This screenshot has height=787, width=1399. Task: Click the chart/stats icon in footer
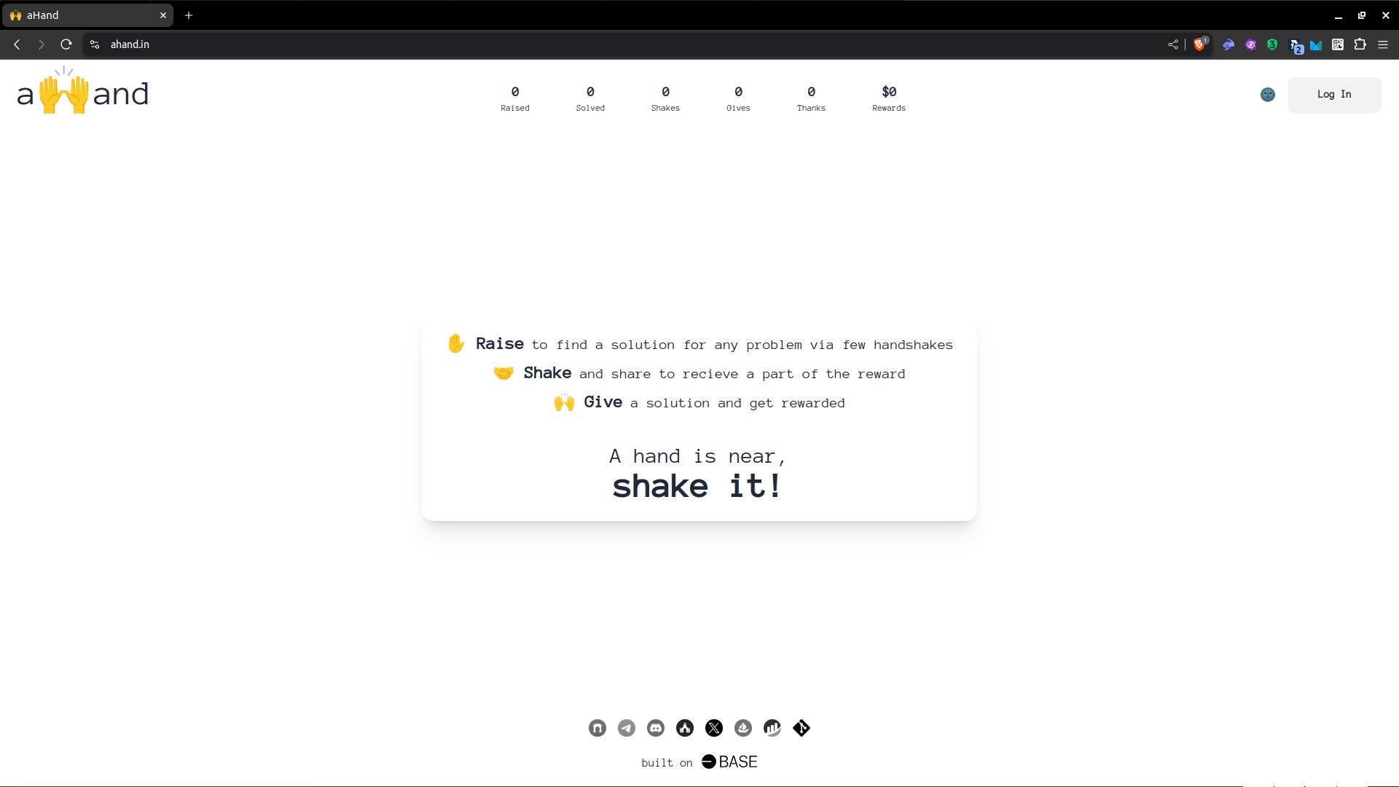[772, 727]
